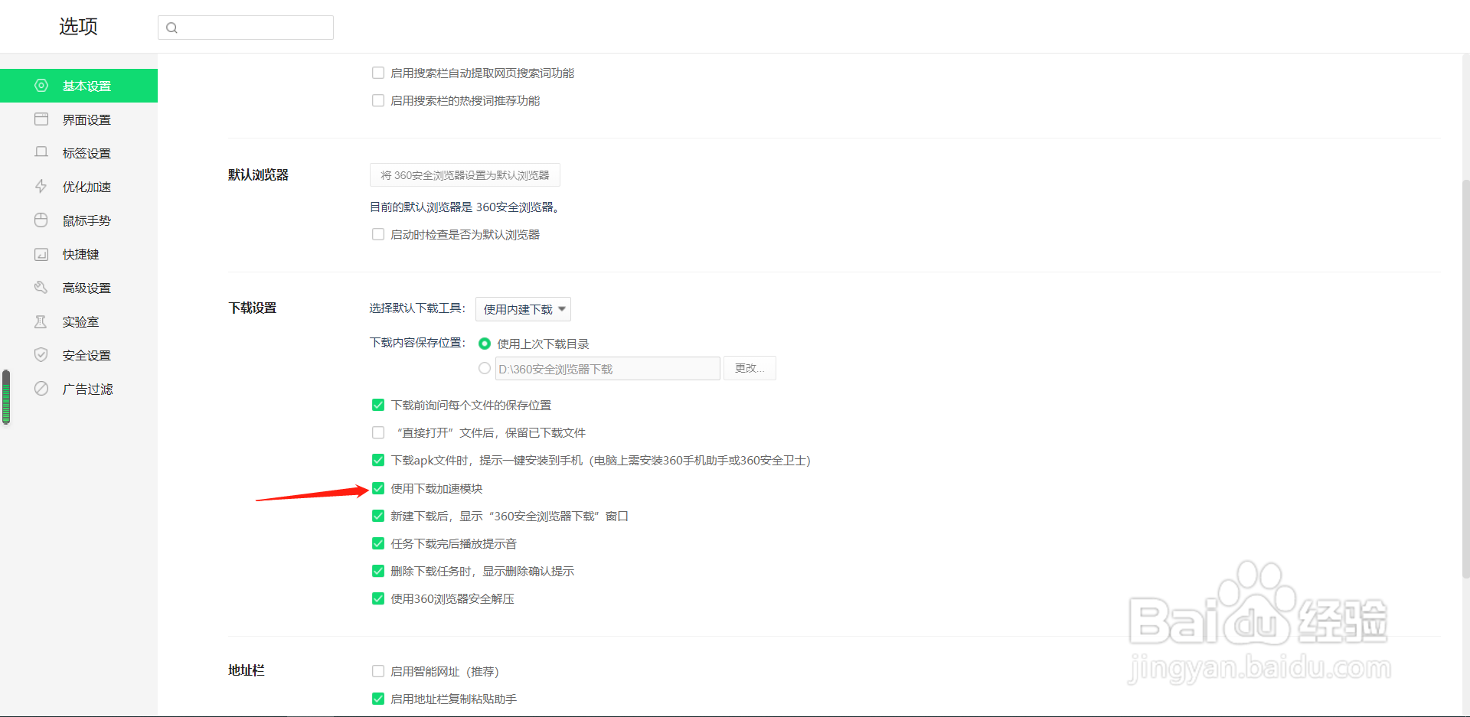Click the 实验室 flask icon
1470x717 pixels.
[41, 321]
